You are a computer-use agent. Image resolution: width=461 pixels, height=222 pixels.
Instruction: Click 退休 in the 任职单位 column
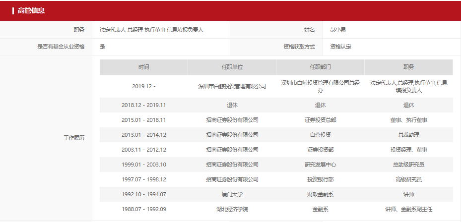click(232, 105)
